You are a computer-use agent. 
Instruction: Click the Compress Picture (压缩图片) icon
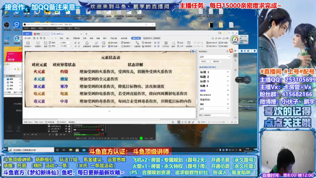pos(38,43)
